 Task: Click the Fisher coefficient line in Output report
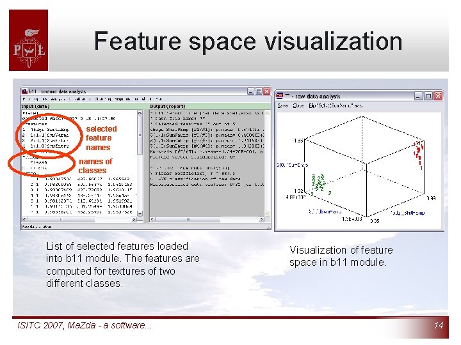click(x=192, y=173)
